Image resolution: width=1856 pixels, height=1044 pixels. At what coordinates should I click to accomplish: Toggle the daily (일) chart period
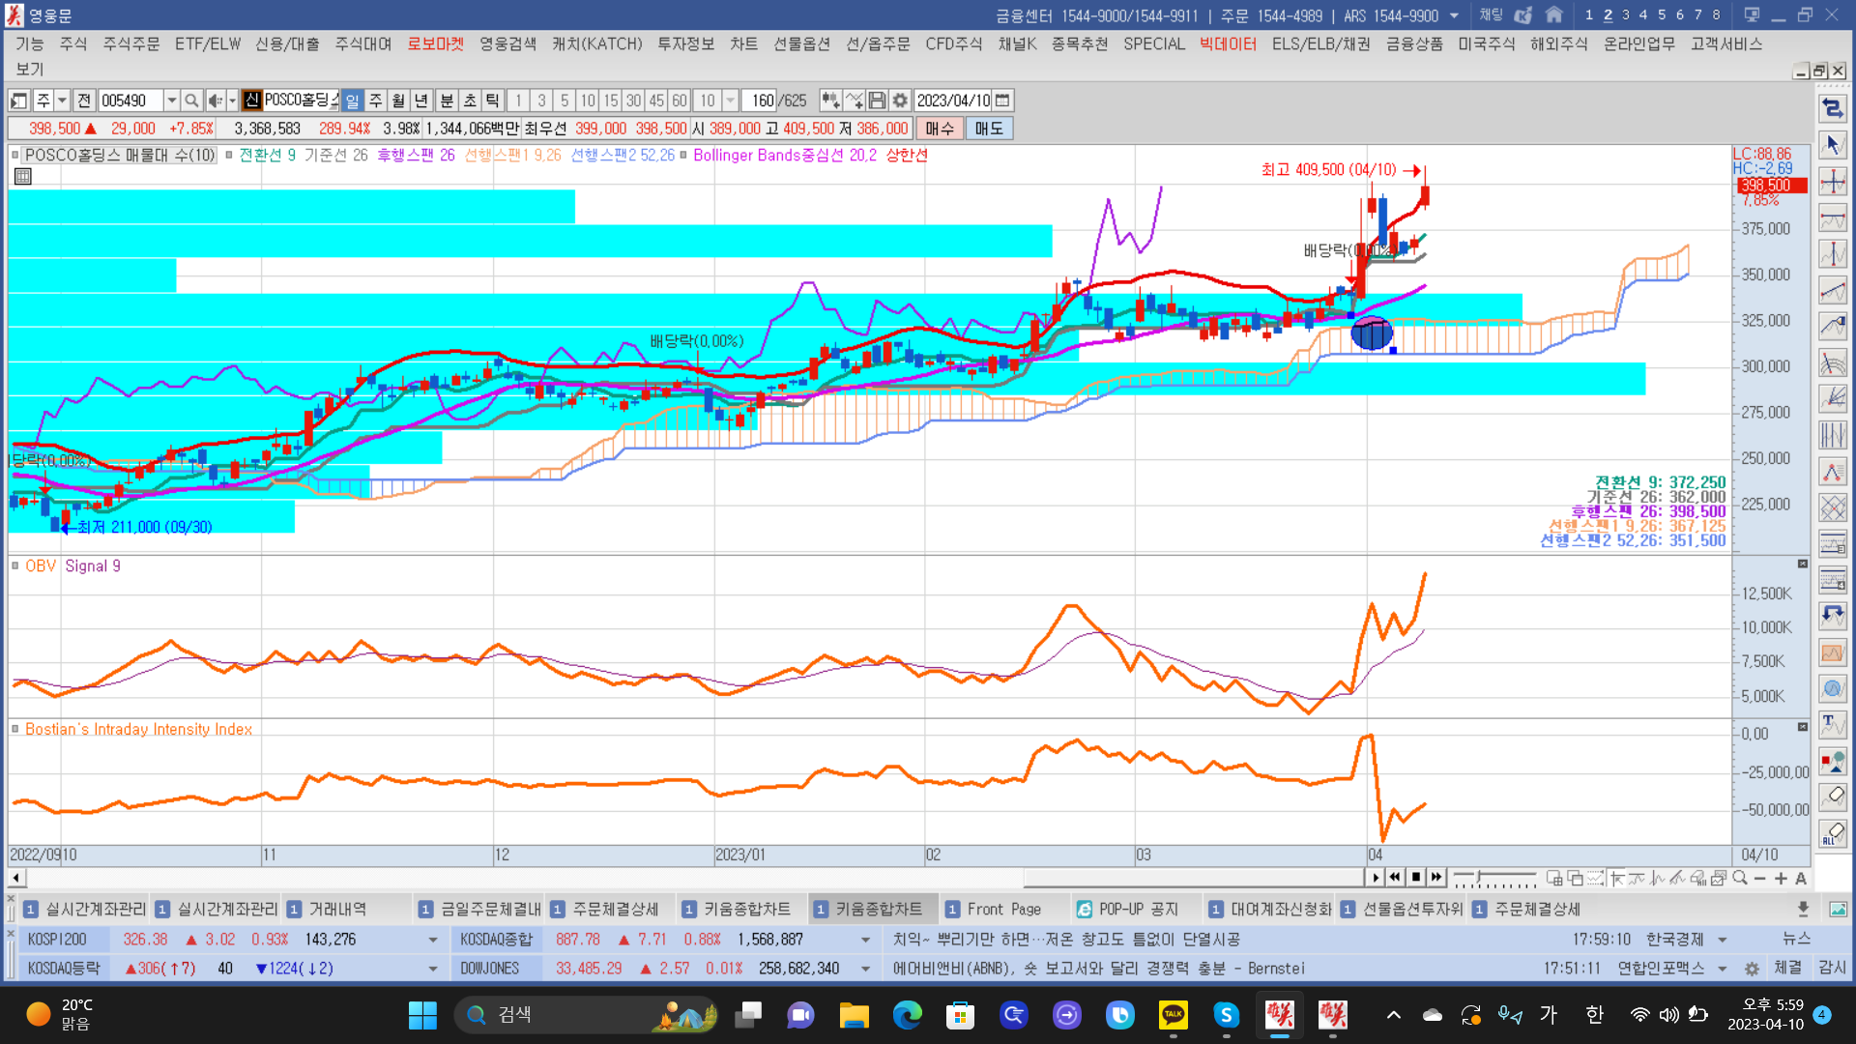(x=352, y=101)
